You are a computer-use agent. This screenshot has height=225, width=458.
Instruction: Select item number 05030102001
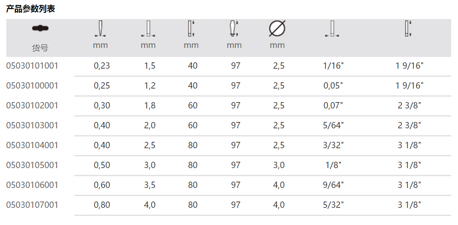point(32,106)
